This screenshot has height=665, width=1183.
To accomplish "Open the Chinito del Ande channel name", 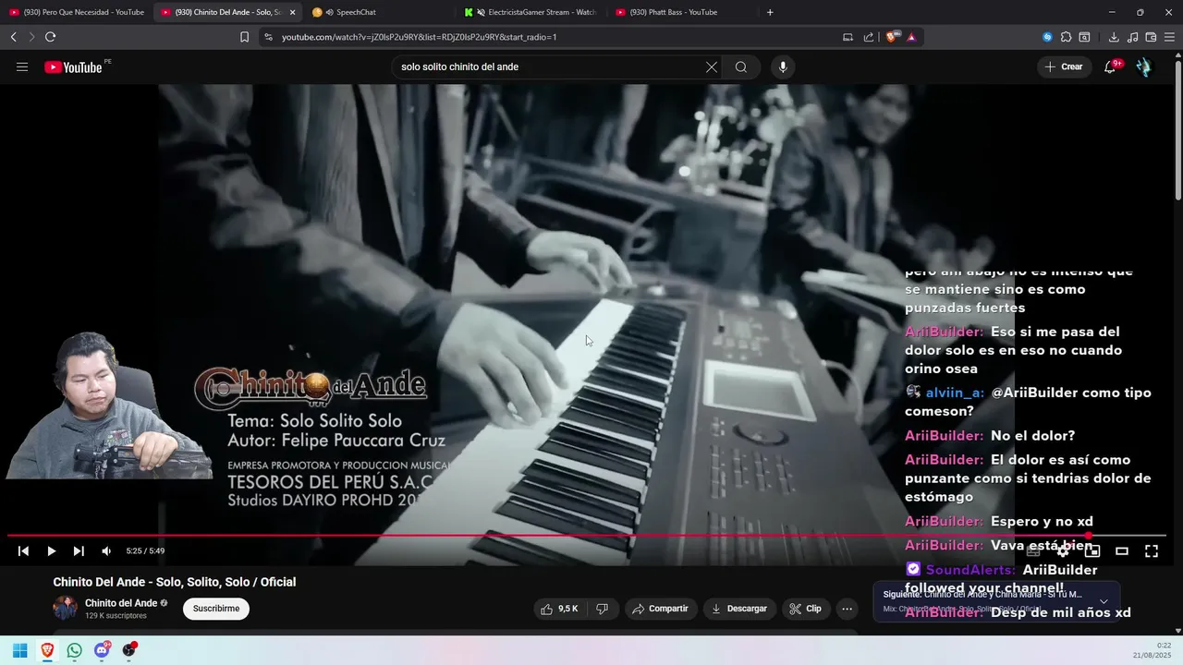I will coord(121,603).
